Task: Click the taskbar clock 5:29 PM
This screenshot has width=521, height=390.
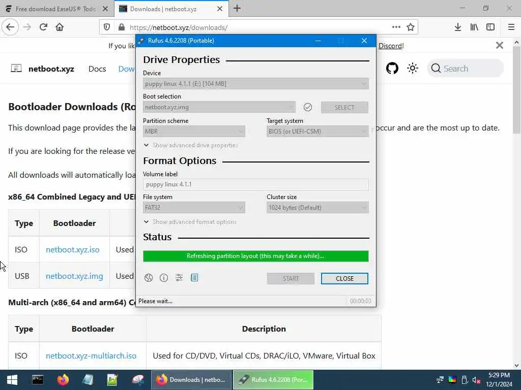Action: (x=499, y=375)
